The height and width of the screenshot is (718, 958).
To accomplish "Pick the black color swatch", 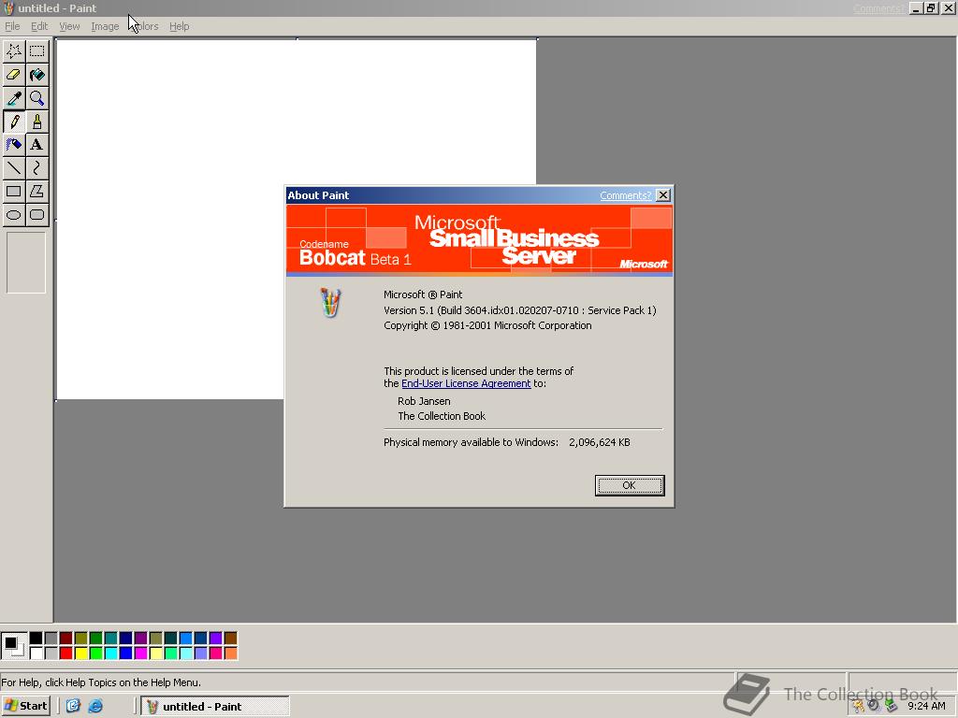I will [x=36, y=638].
